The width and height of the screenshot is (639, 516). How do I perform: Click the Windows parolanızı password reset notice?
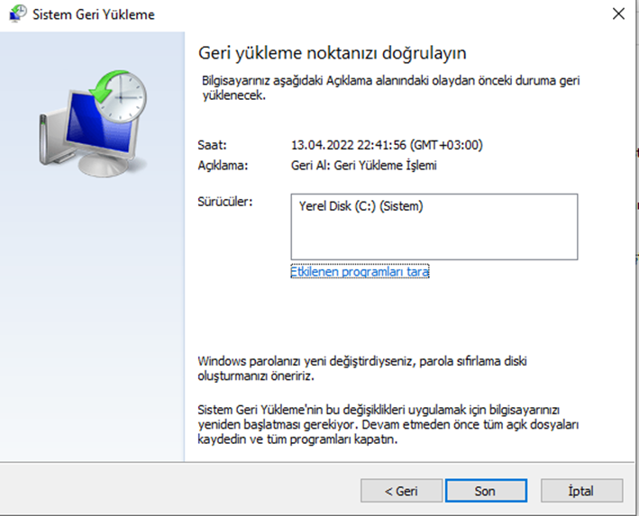click(362, 368)
